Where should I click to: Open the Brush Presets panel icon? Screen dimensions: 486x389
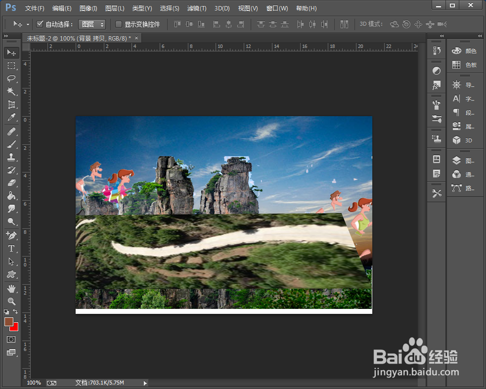coord(437,119)
